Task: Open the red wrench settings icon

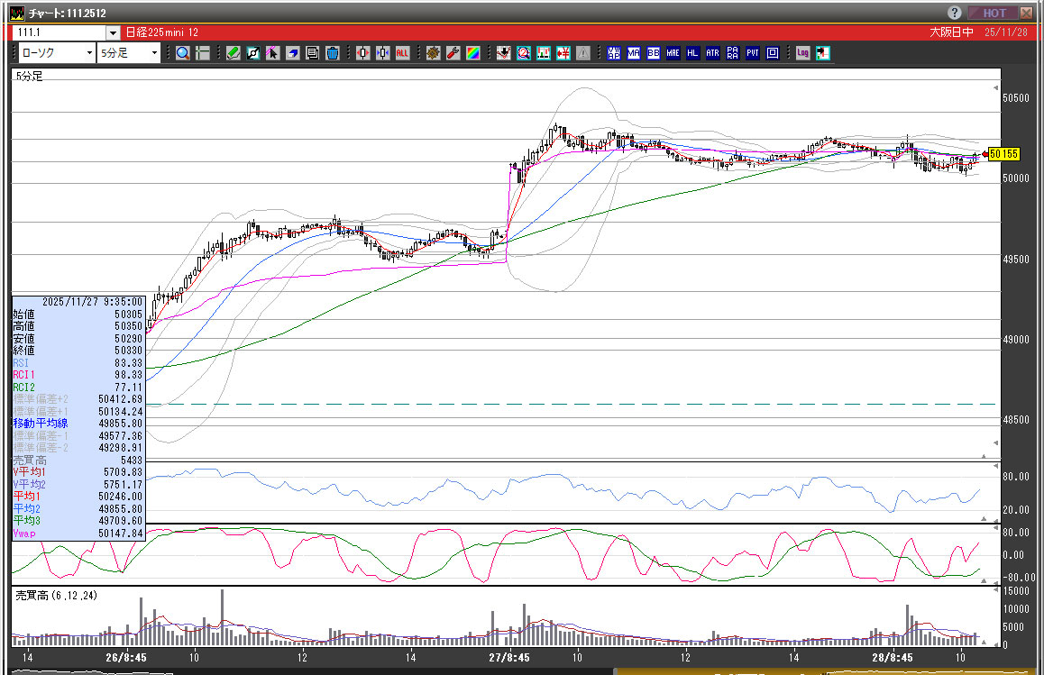Action: 453,53
